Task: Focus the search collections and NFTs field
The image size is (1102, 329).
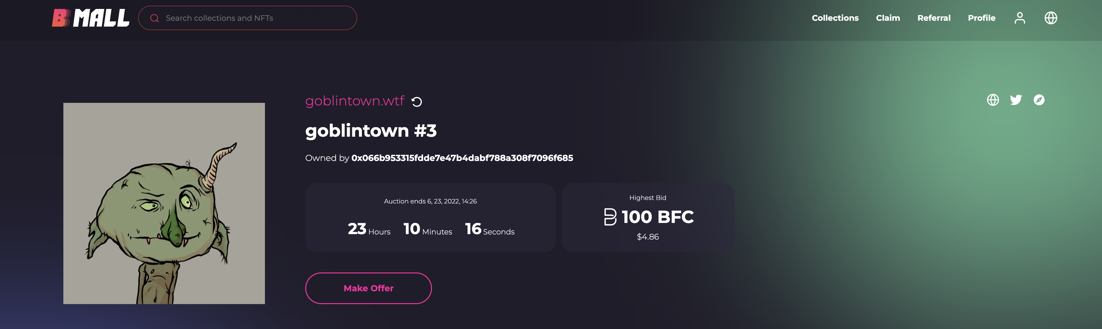Action: 248,18
